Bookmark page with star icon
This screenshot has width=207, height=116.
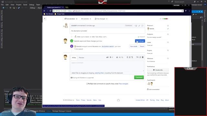182,11
